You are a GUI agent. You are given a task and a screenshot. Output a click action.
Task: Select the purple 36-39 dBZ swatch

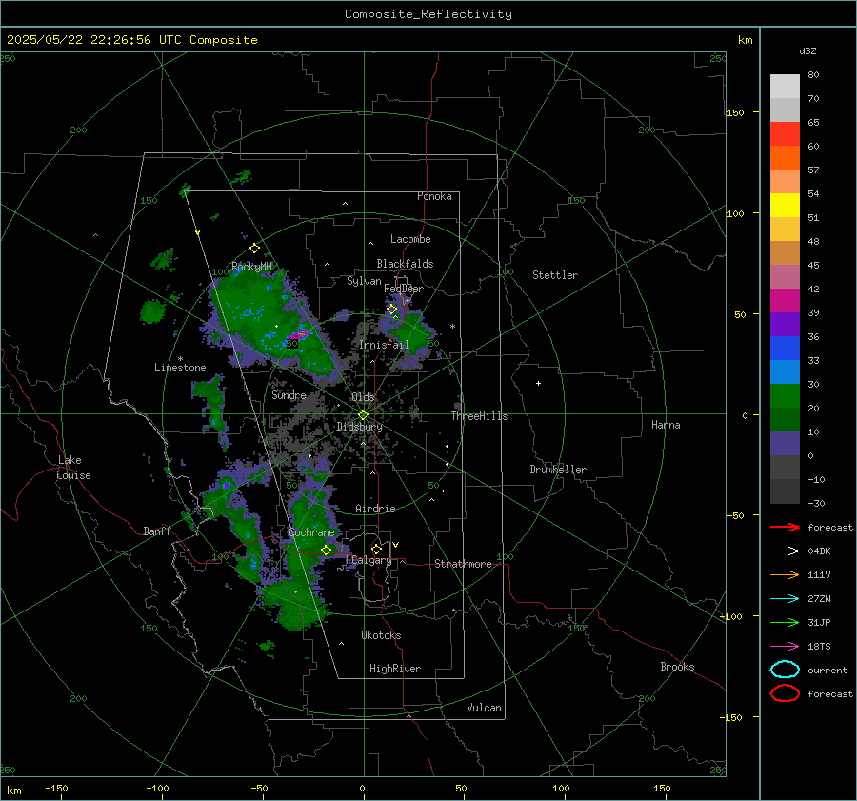[785, 324]
